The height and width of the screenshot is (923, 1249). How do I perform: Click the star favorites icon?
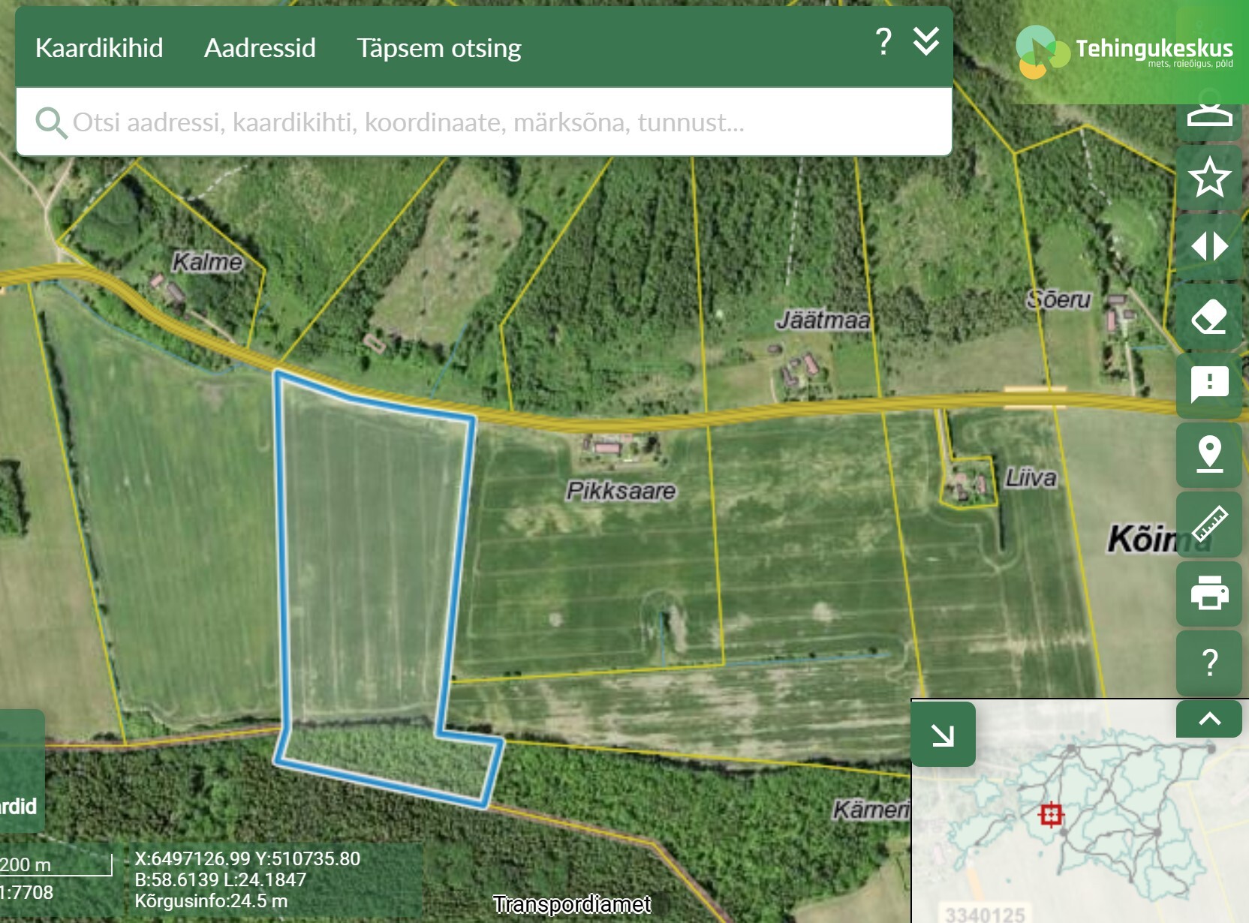(1208, 178)
